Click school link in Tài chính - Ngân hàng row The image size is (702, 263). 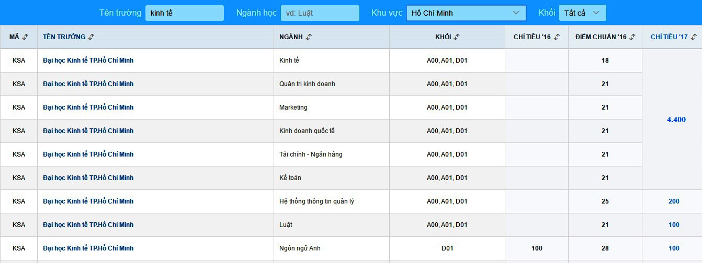point(88,154)
